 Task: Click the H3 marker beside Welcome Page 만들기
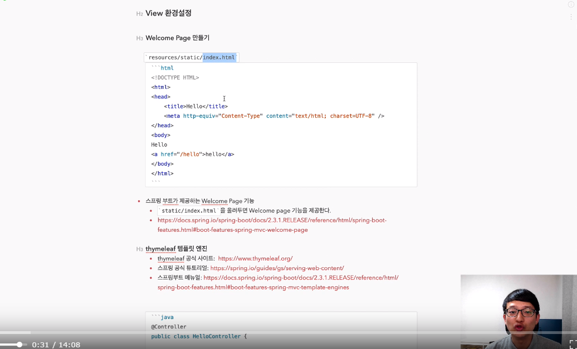139,38
